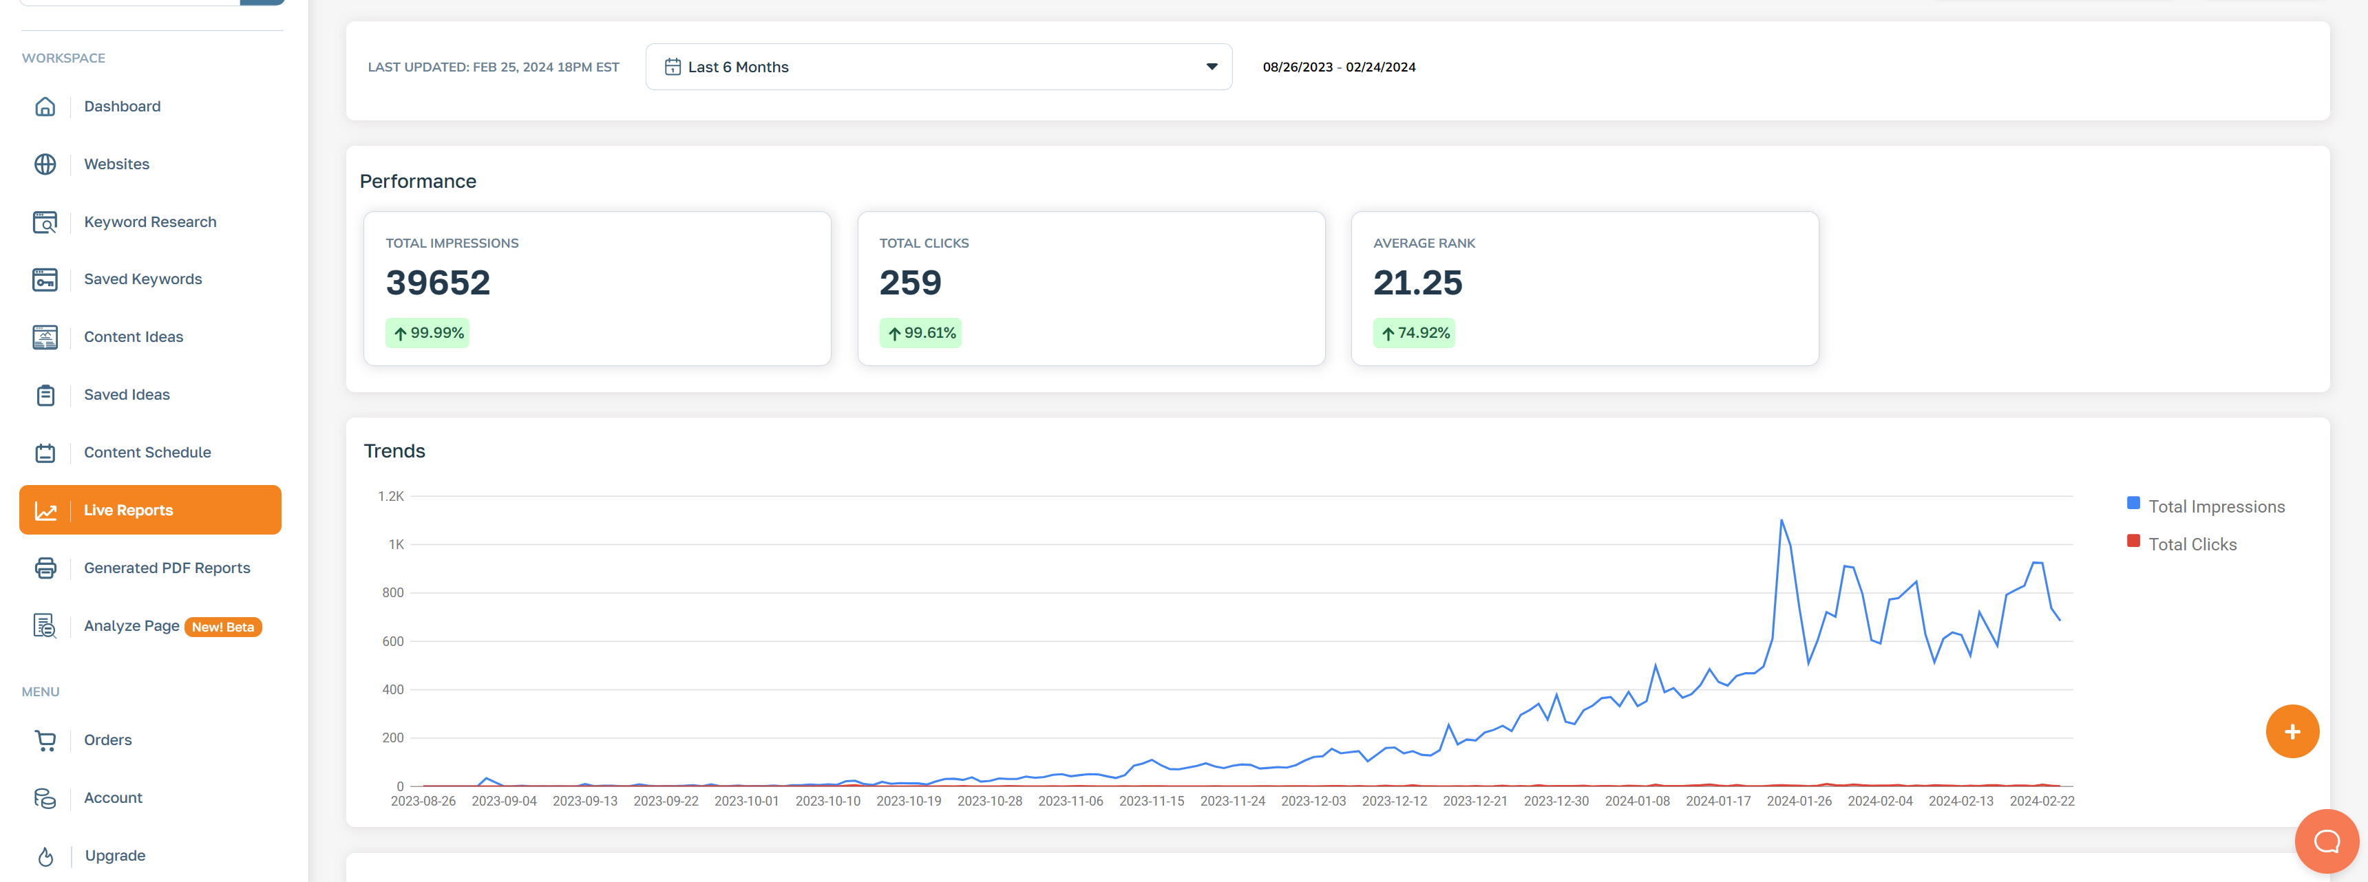Toggle Total Impressions legend series

click(x=2215, y=507)
